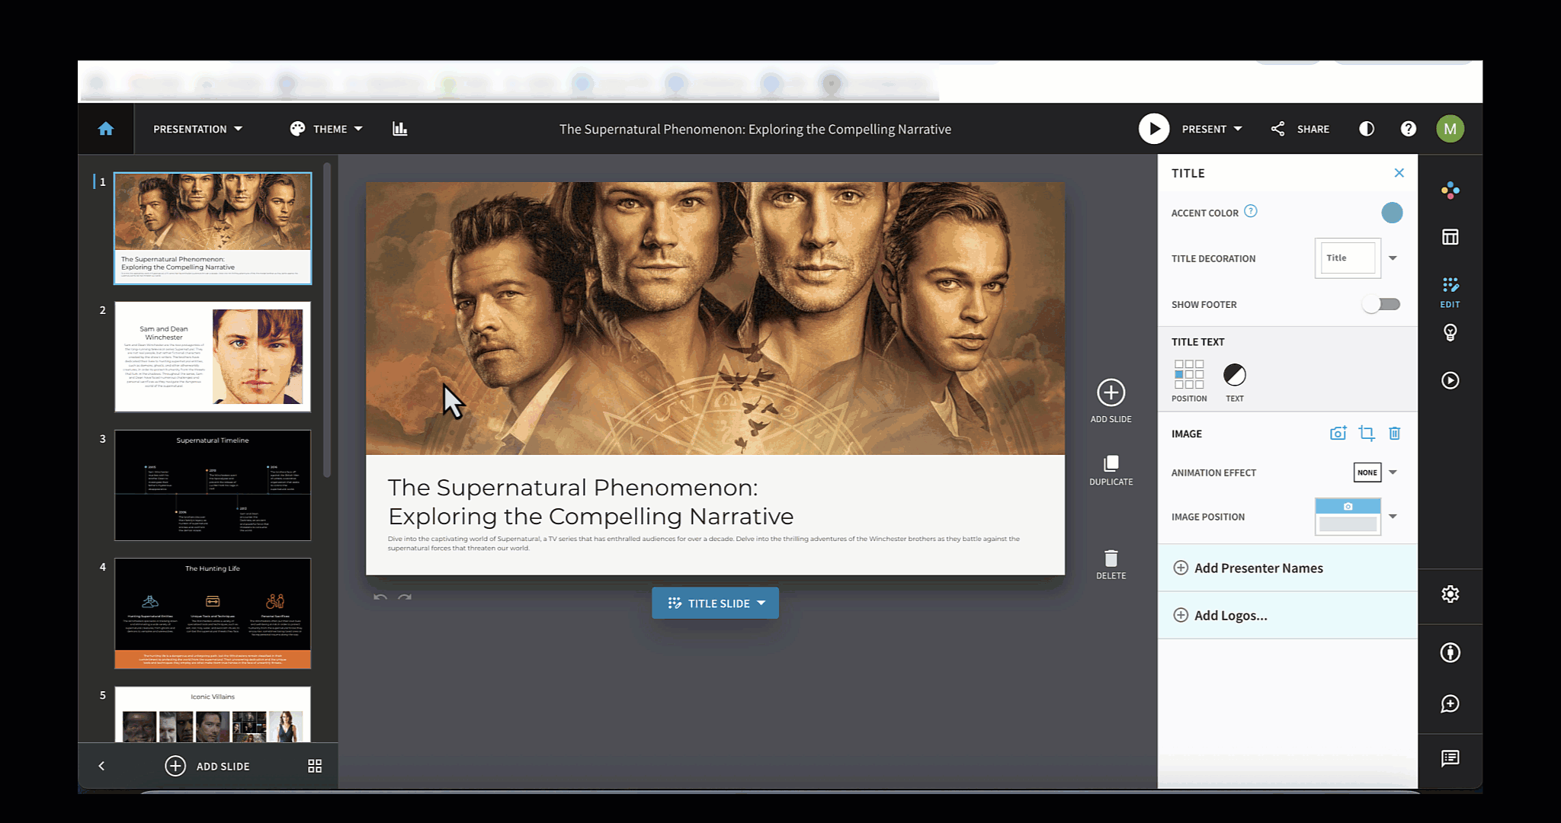Expand the Animation Effect dropdown
This screenshot has height=823, width=1561.
tap(1393, 472)
